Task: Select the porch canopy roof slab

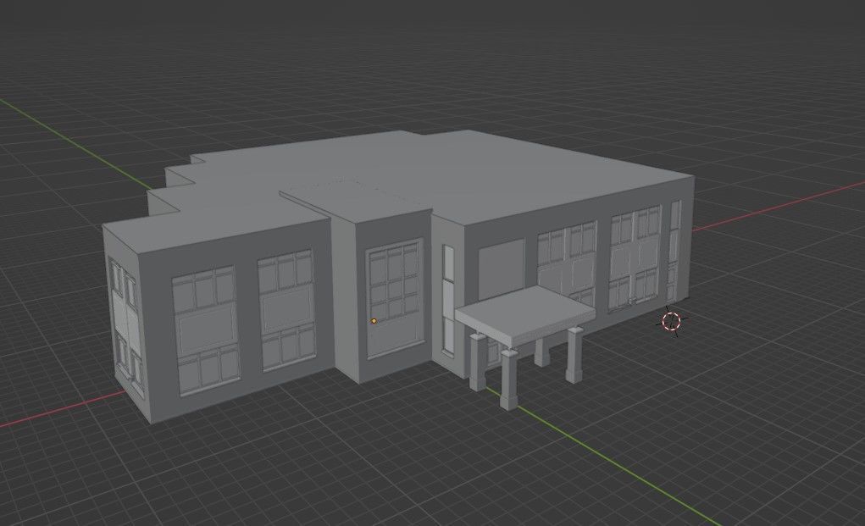Action: click(x=524, y=315)
